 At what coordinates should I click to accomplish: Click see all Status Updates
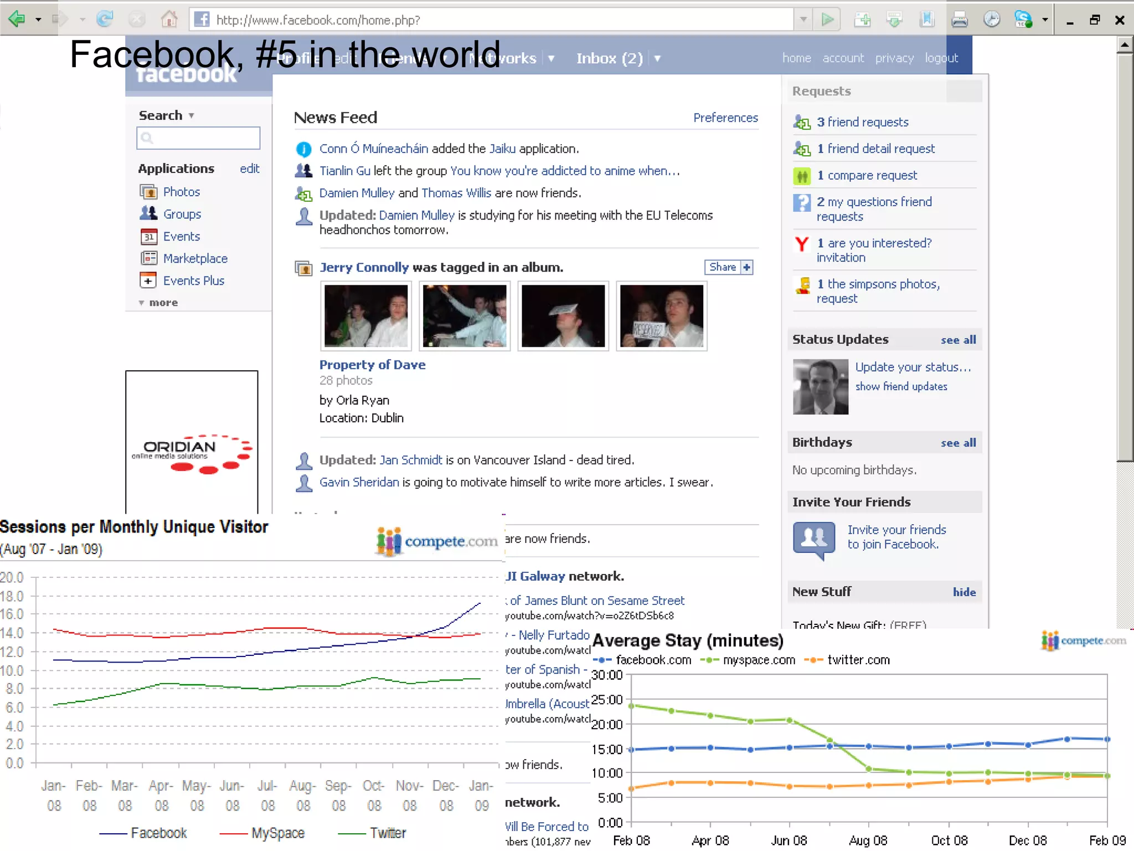pos(958,340)
